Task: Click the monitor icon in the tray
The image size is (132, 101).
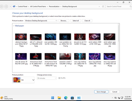Action: (x=122, y=98)
